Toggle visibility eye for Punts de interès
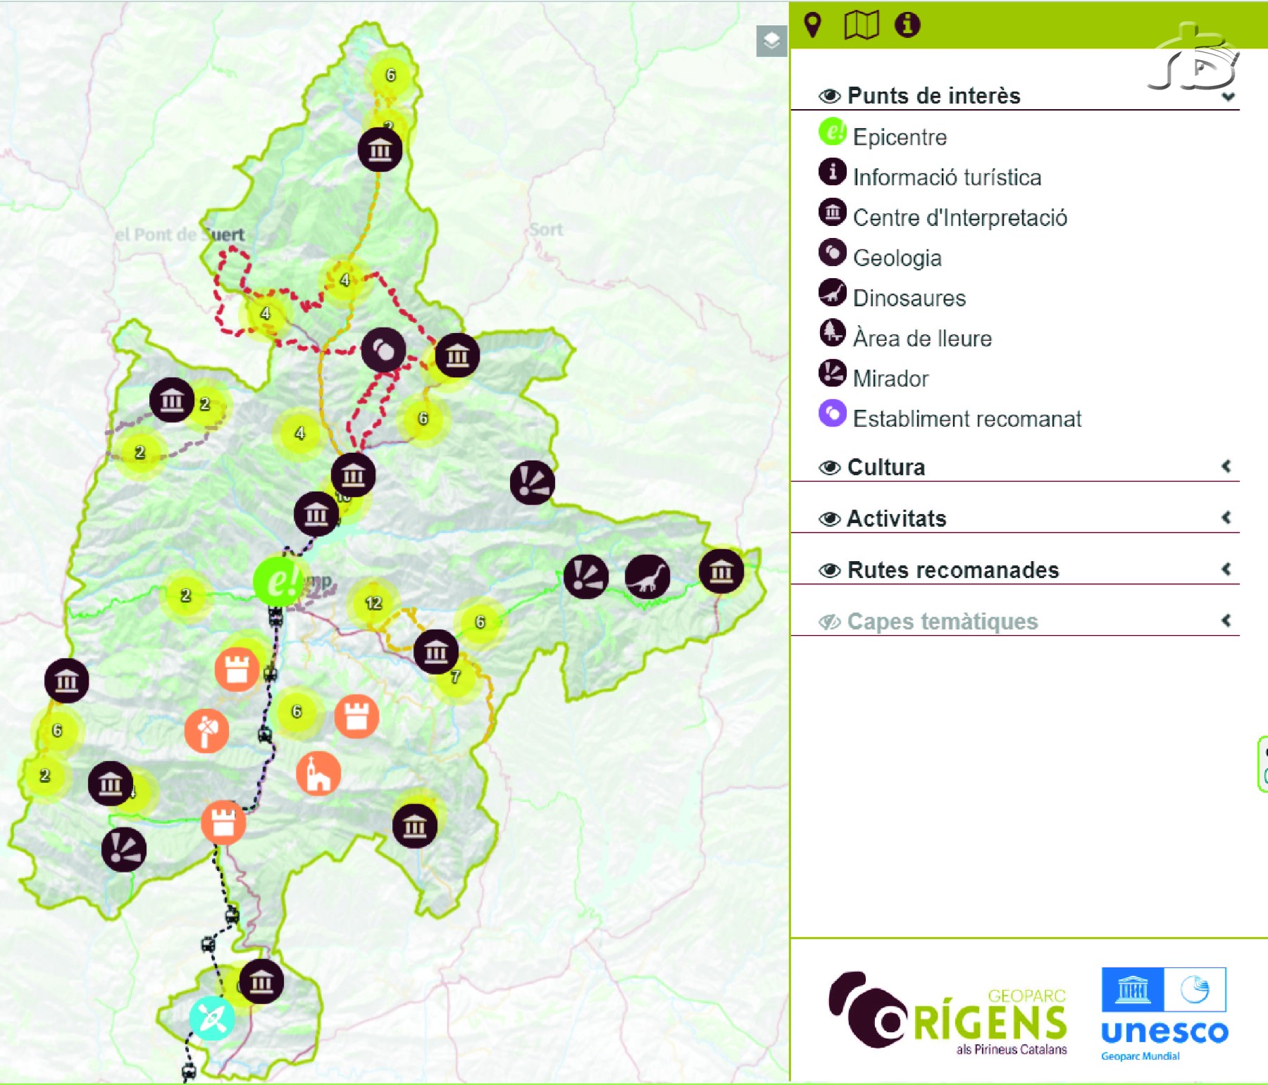 (x=829, y=96)
